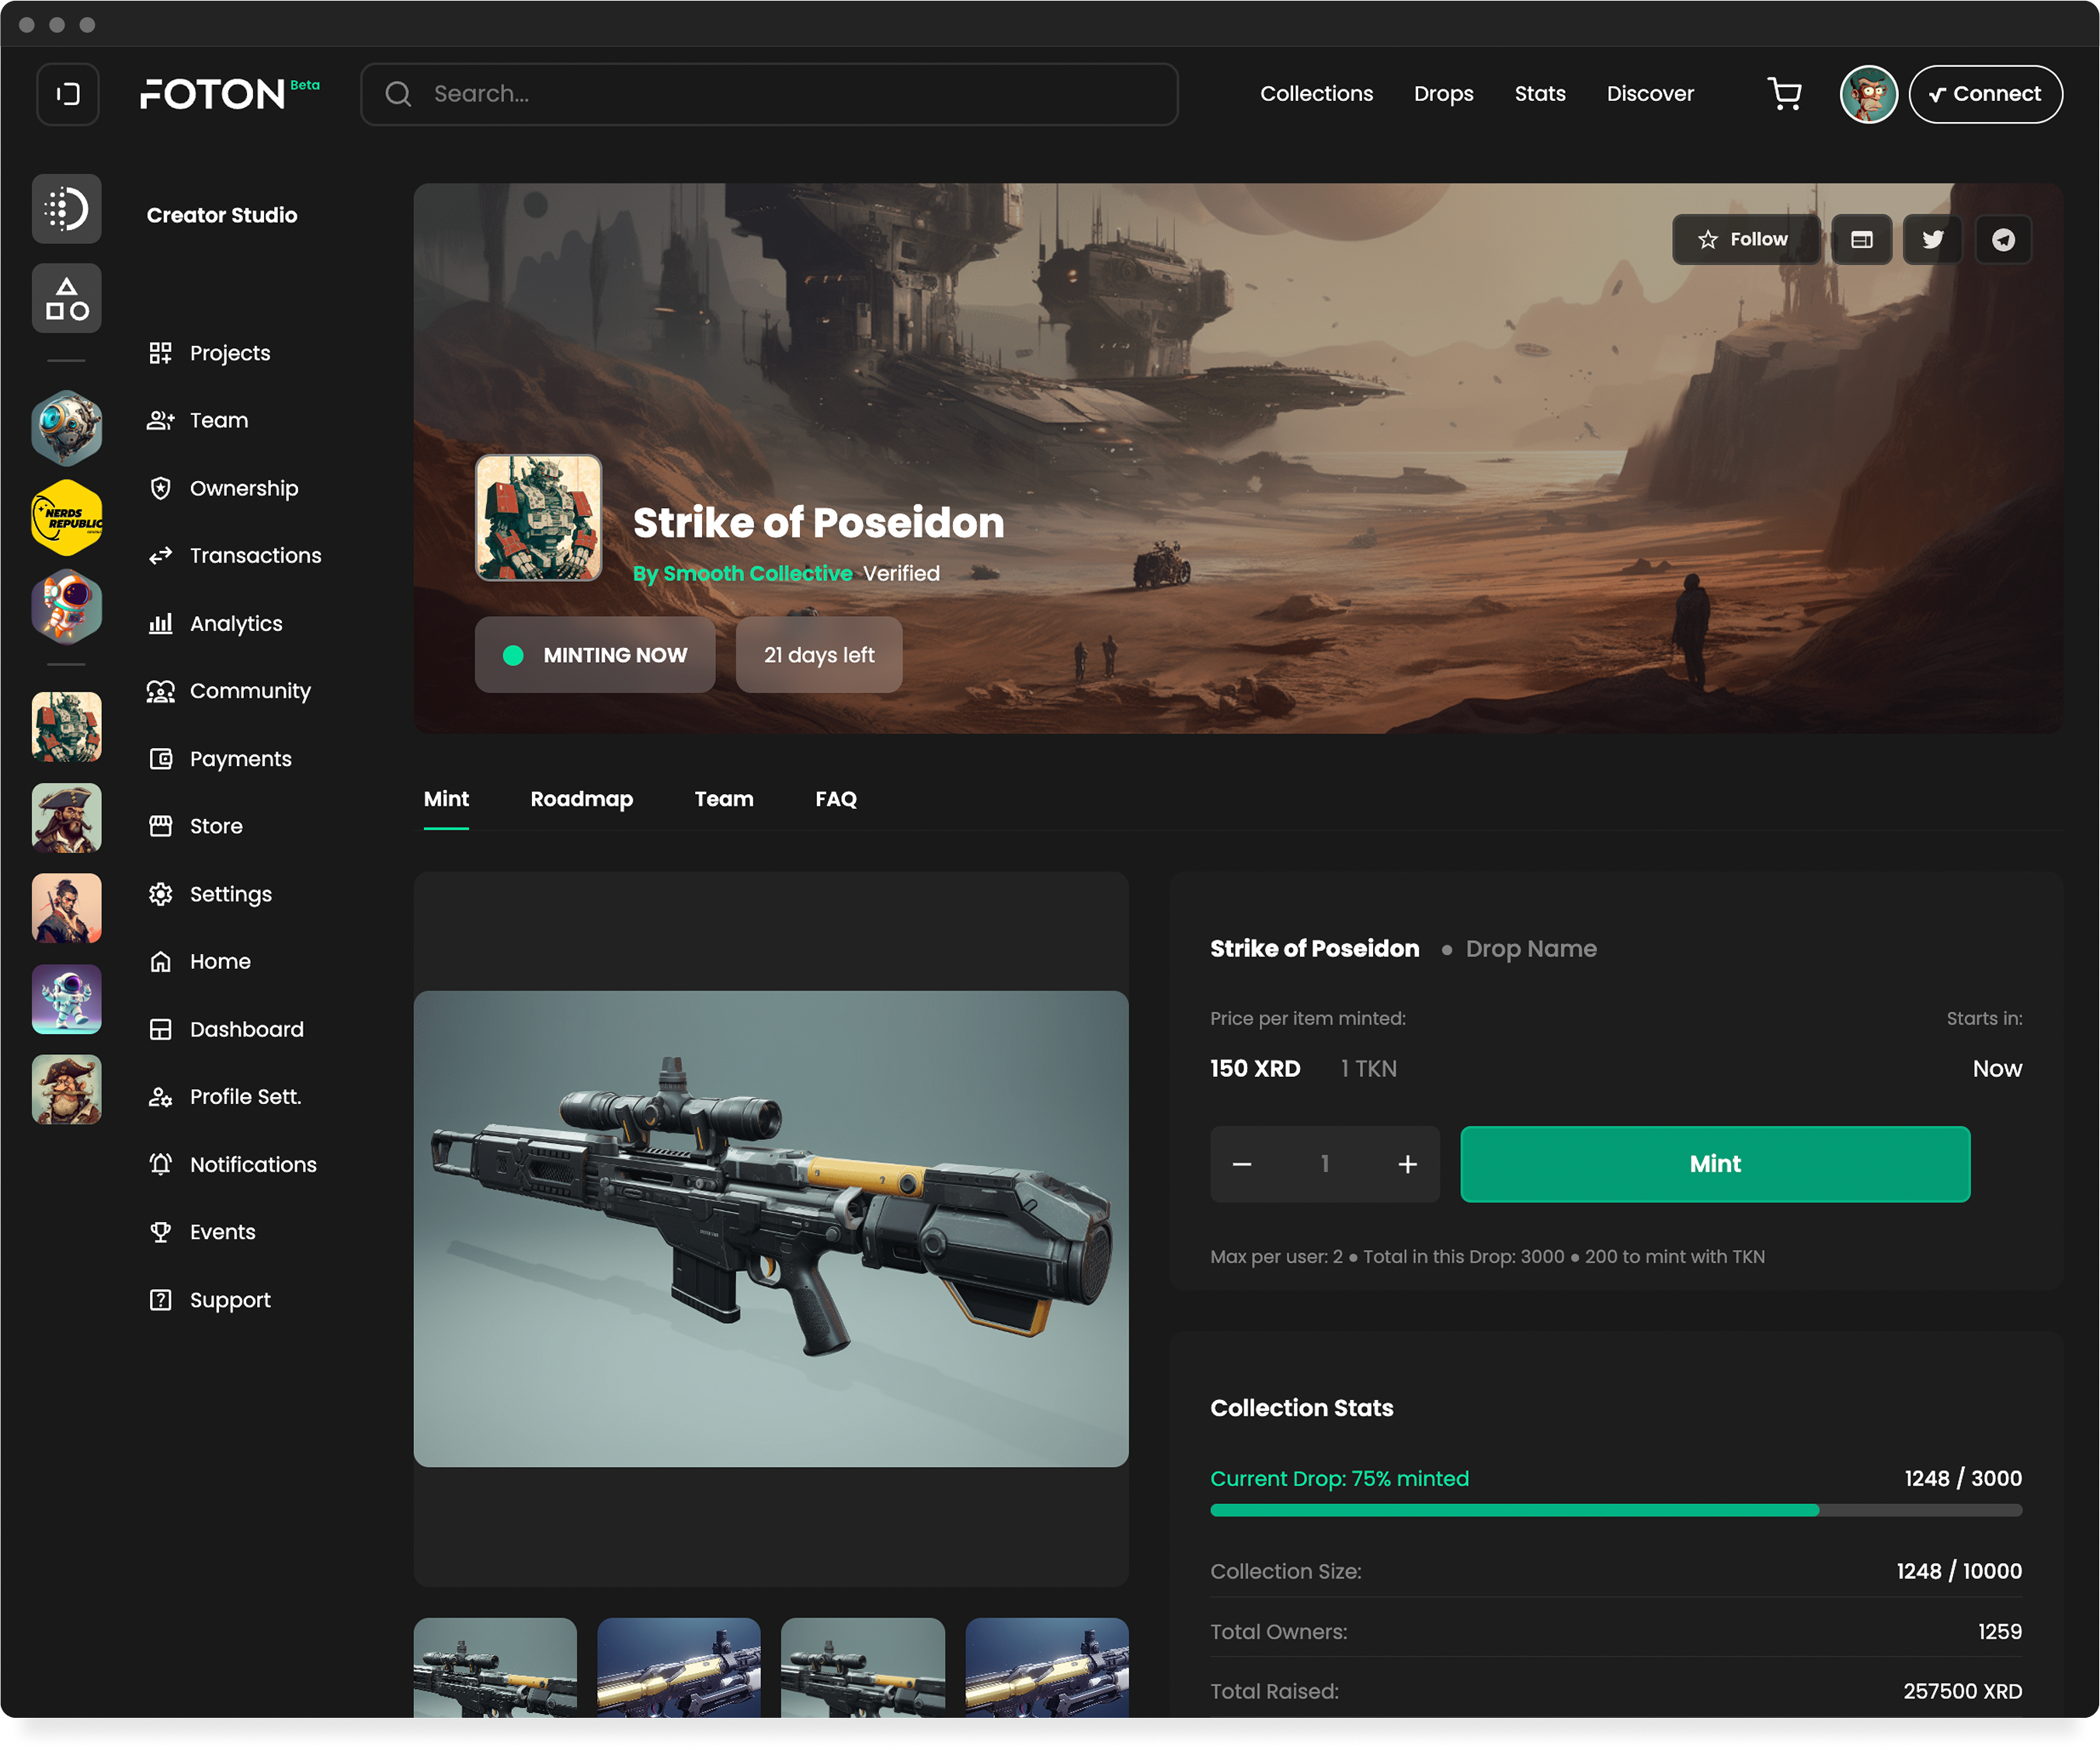
Task: Toggle the sidebar collapse icon
Action: pyautogui.click(x=68, y=94)
